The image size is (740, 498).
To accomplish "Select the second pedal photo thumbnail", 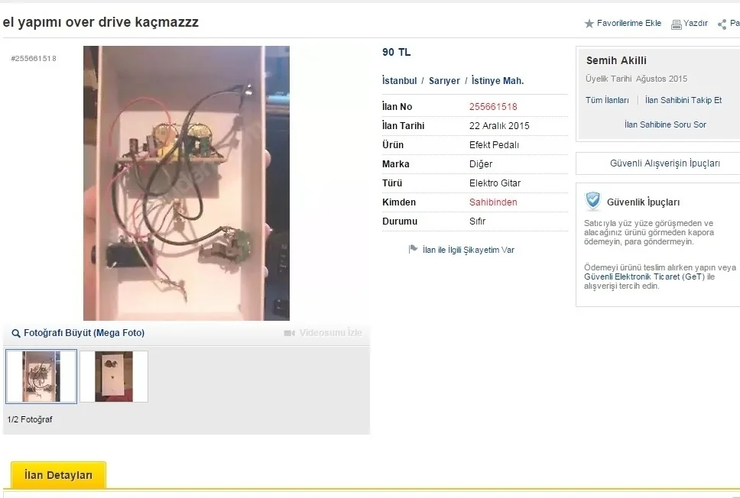I will point(114,377).
